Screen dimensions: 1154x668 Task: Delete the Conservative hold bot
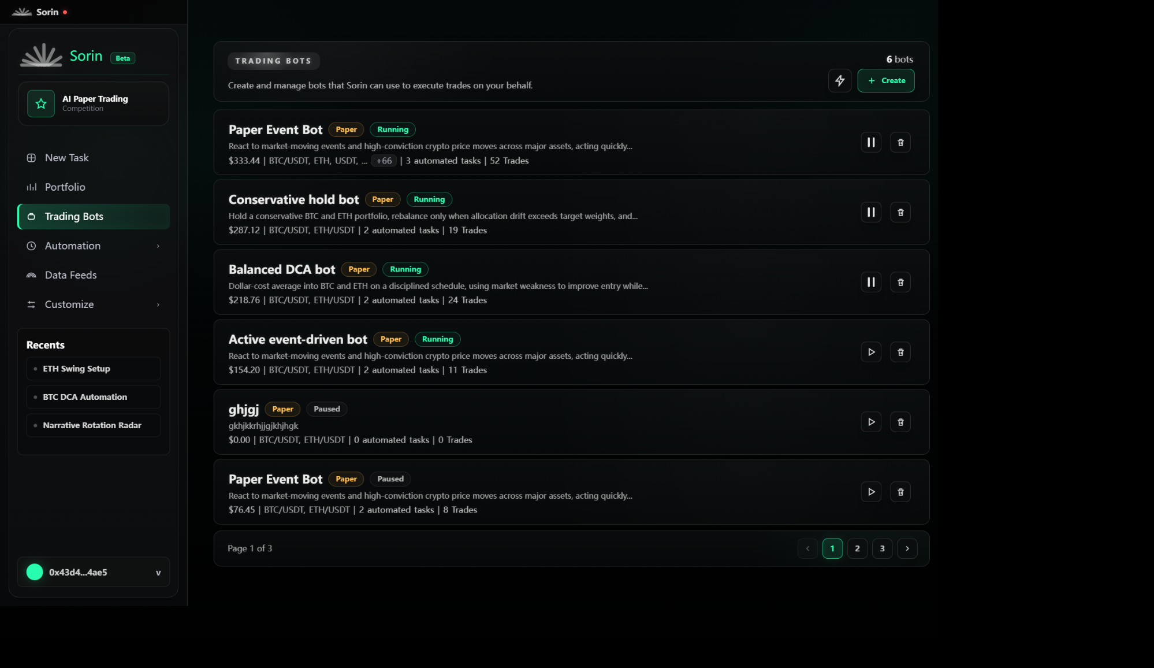(x=900, y=212)
